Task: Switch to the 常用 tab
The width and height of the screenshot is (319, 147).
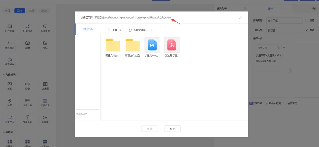Action: tap(7, 11)
